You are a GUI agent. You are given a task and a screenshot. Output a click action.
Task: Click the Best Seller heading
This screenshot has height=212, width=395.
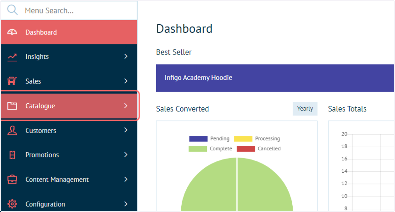[x=174, y=52]
